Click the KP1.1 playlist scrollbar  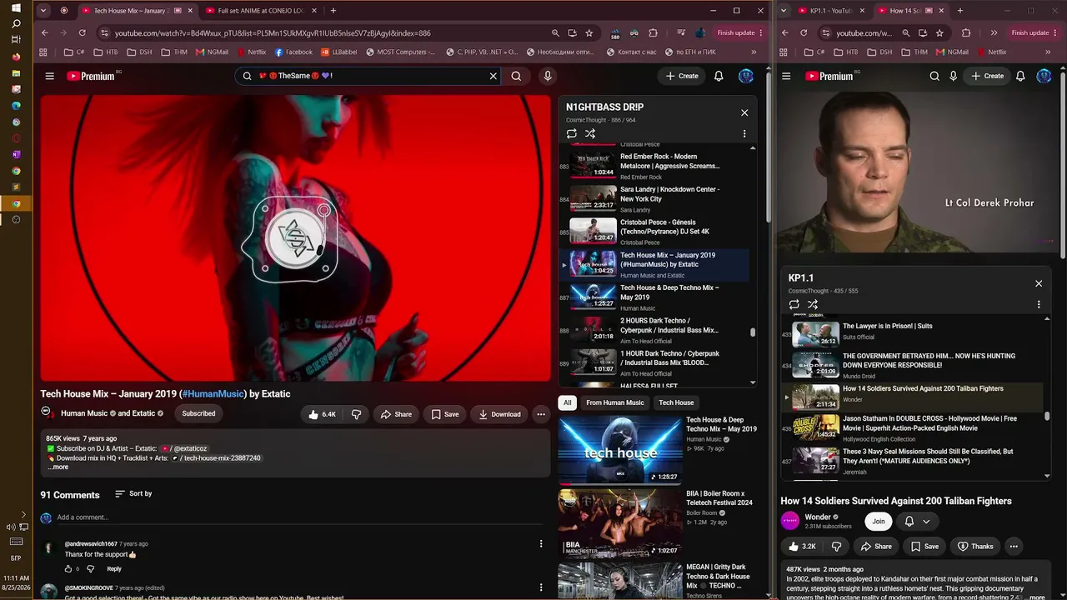[1047, 415]
